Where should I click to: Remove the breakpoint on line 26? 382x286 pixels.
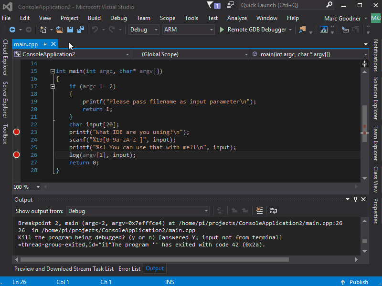(x=16, y=155)
